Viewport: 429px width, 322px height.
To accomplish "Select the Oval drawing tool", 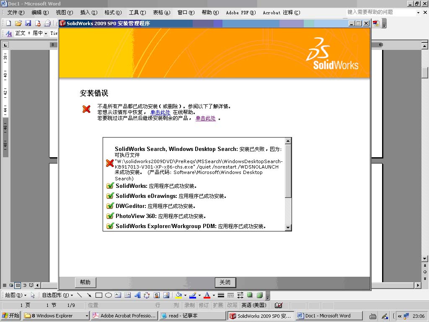I will tap(109, 295).
